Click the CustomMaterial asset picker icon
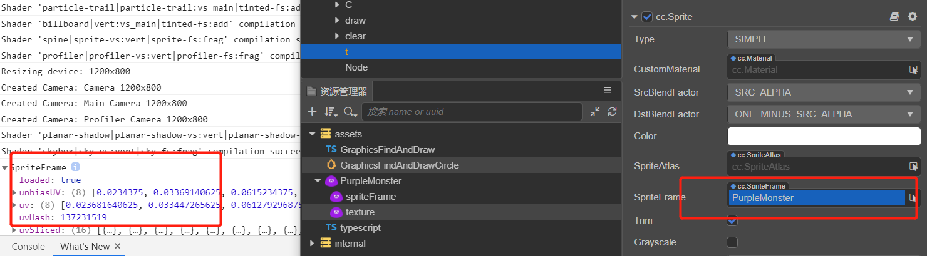This screenshot has height=256, width=927. coord(914,70)
